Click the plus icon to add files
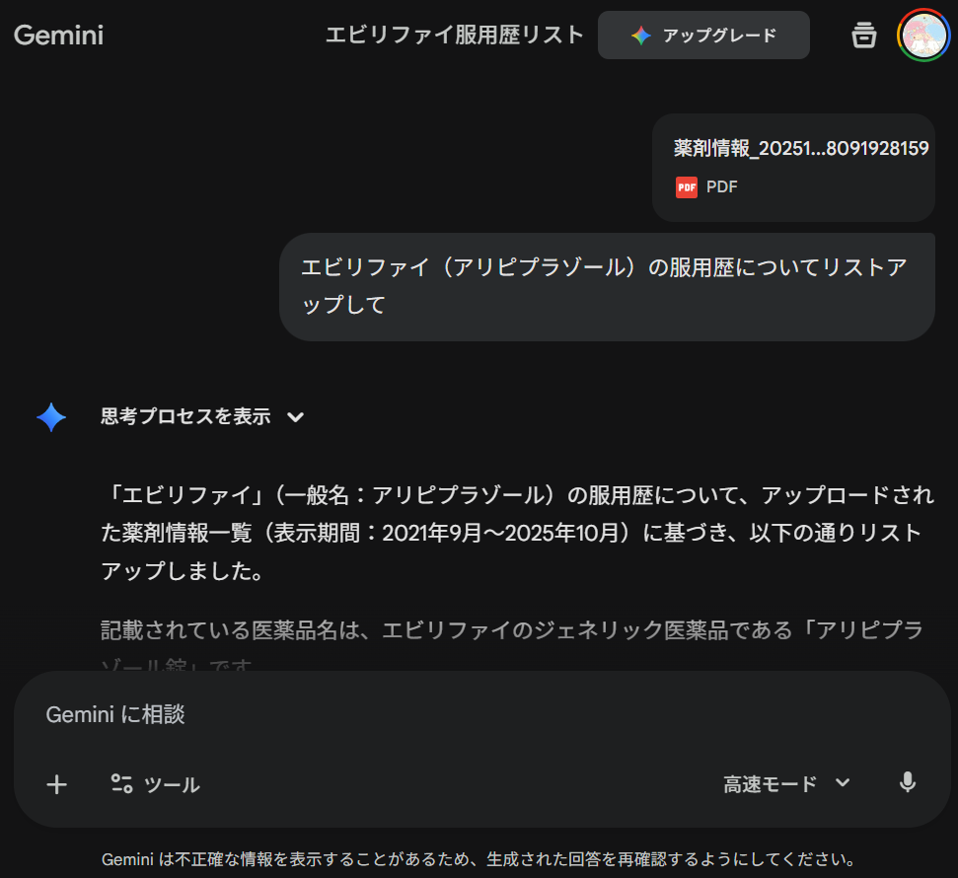 click(x=57, y=784)
